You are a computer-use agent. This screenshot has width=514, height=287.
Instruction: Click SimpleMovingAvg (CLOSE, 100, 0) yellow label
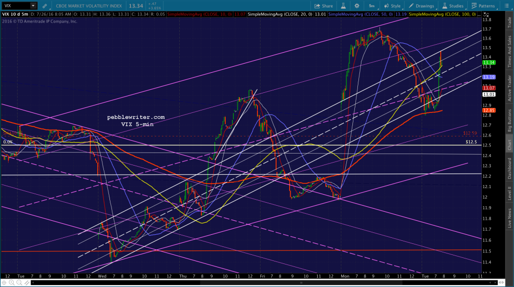[x=442, y=15]
